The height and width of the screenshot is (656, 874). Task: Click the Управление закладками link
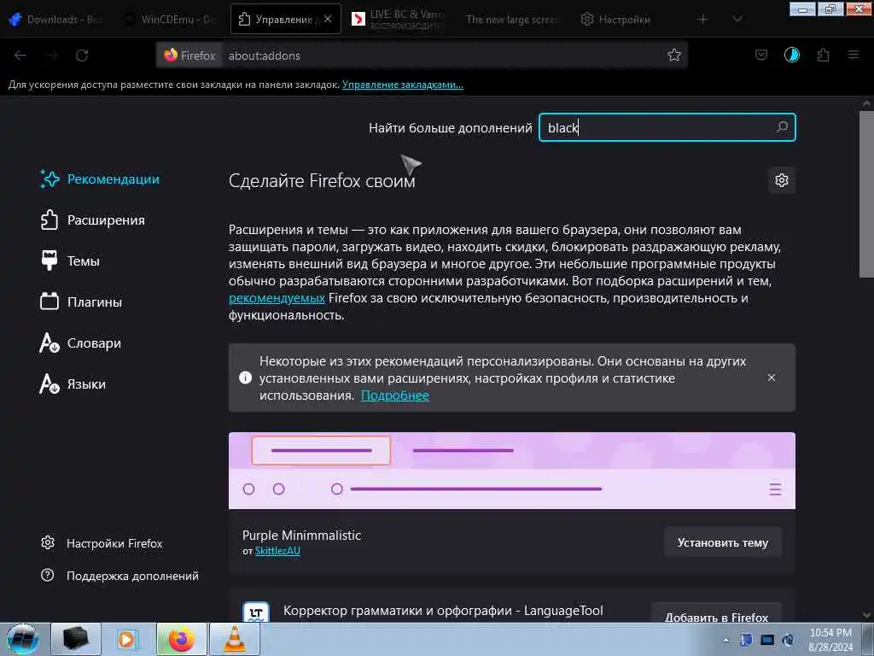[x=403, y=85]
